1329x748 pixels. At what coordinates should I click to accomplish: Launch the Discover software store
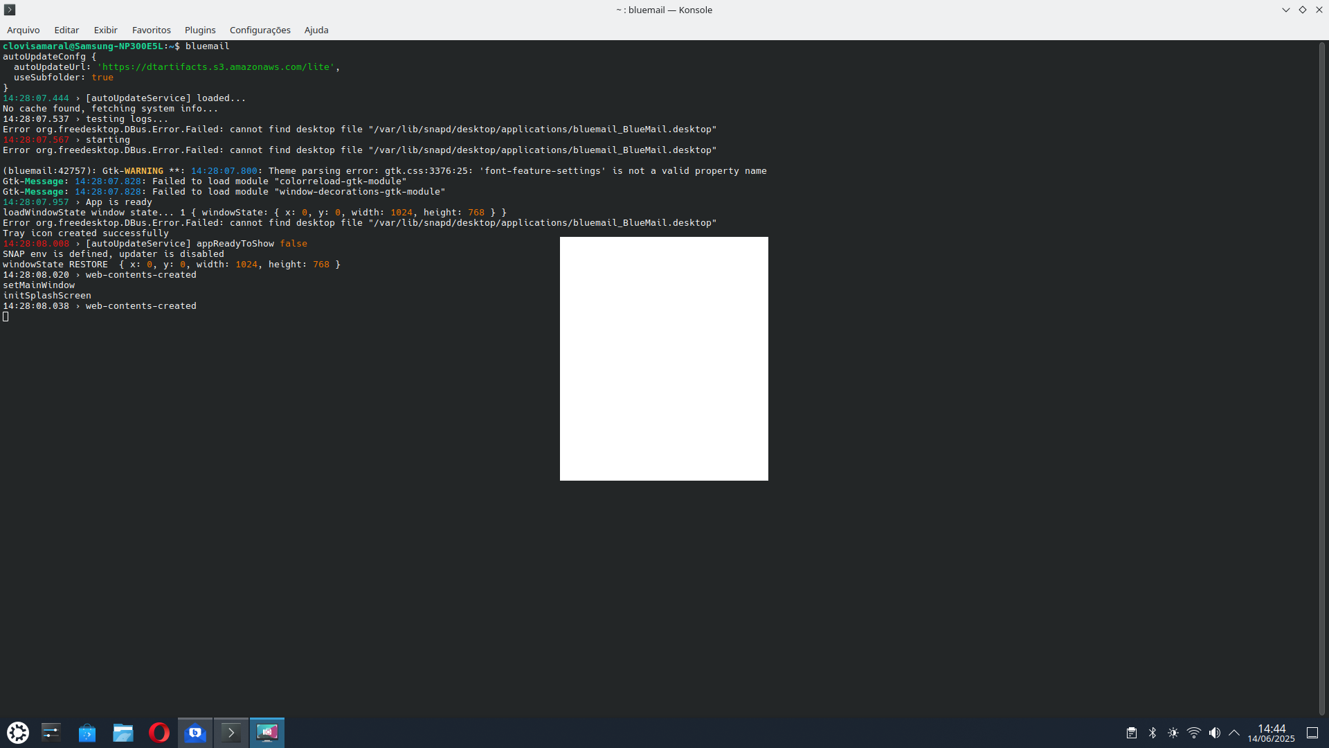[x=87, y=732]
